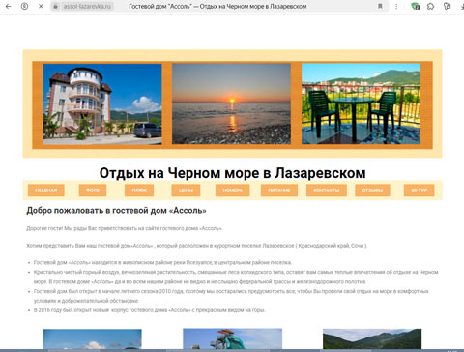The height and width of the screenshot is (352, 464).
Task: Click the guest house building photo
Action: click(x=102, y=104)
